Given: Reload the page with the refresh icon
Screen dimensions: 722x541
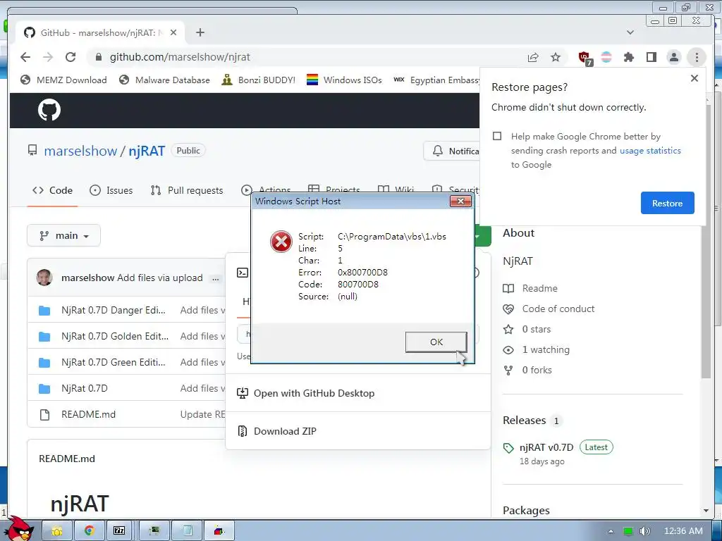Looking at the screenshot, I should [x=71, y=57].
